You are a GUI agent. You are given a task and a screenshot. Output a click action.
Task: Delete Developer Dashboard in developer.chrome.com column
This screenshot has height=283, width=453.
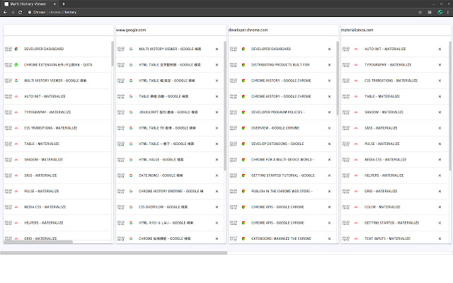click(329, 49)
